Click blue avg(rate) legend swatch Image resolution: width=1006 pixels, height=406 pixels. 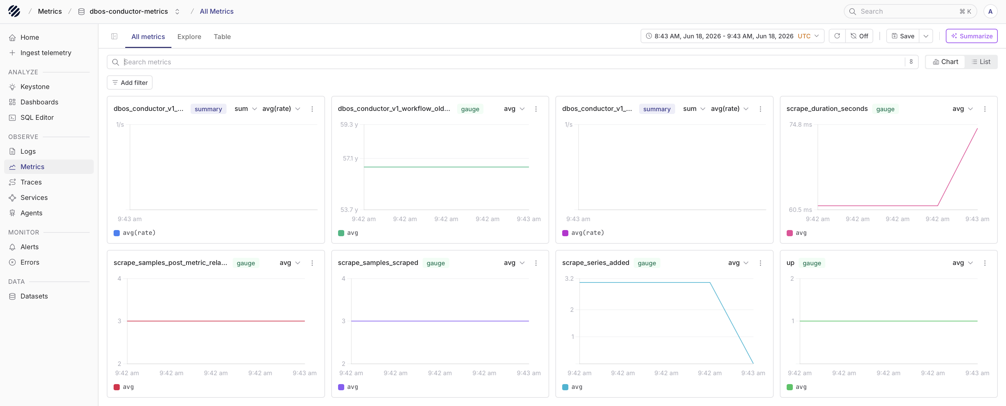[x=116, y=233]
